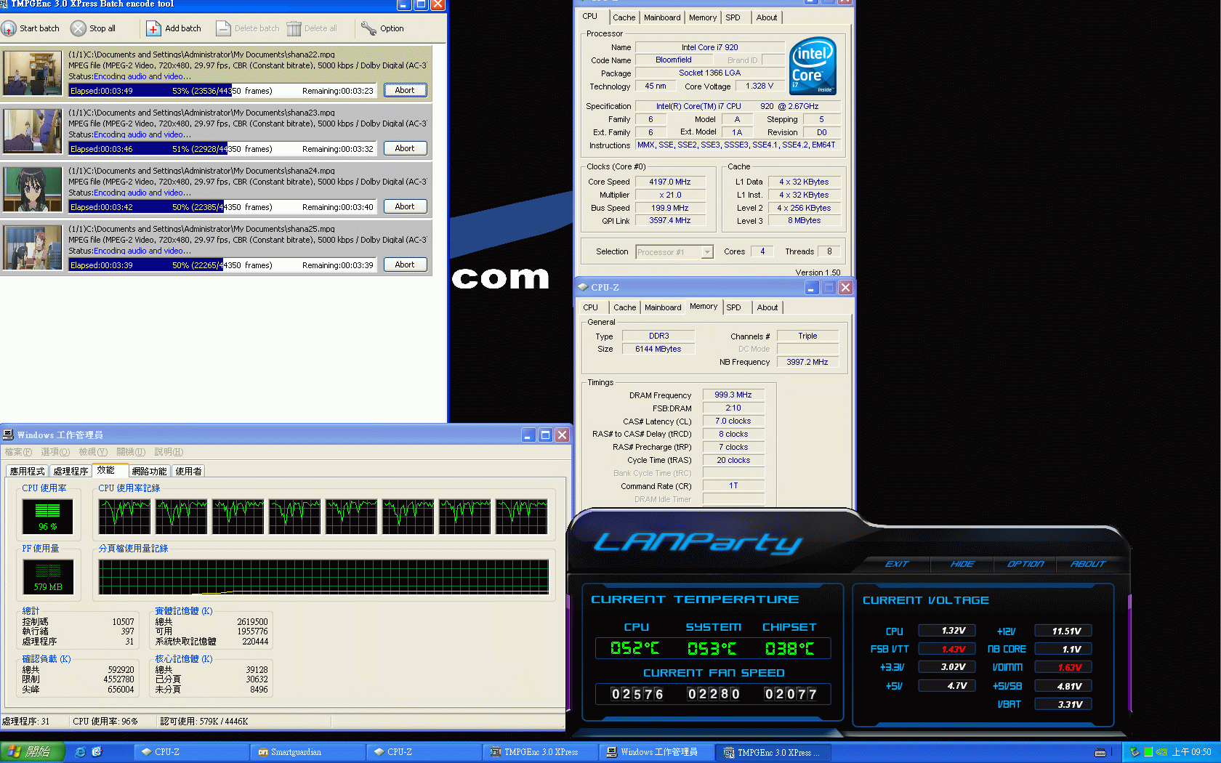Close the lower CPU-Z window

pos(845,288)
